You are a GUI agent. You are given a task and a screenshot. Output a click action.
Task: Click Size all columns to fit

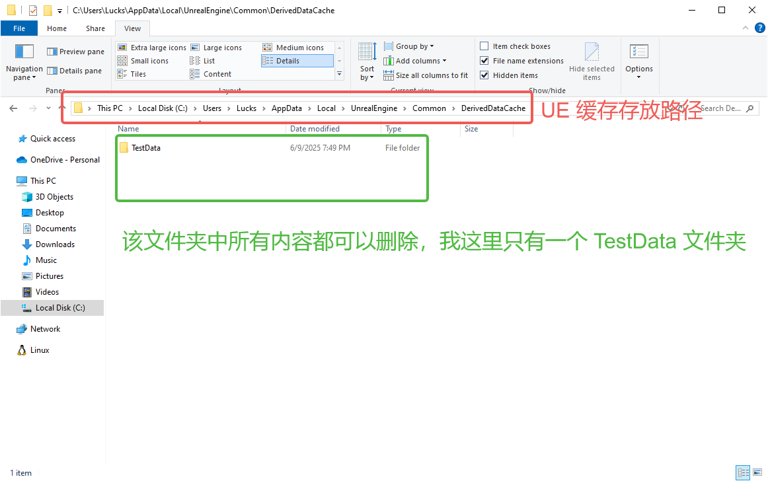point(426,75)
